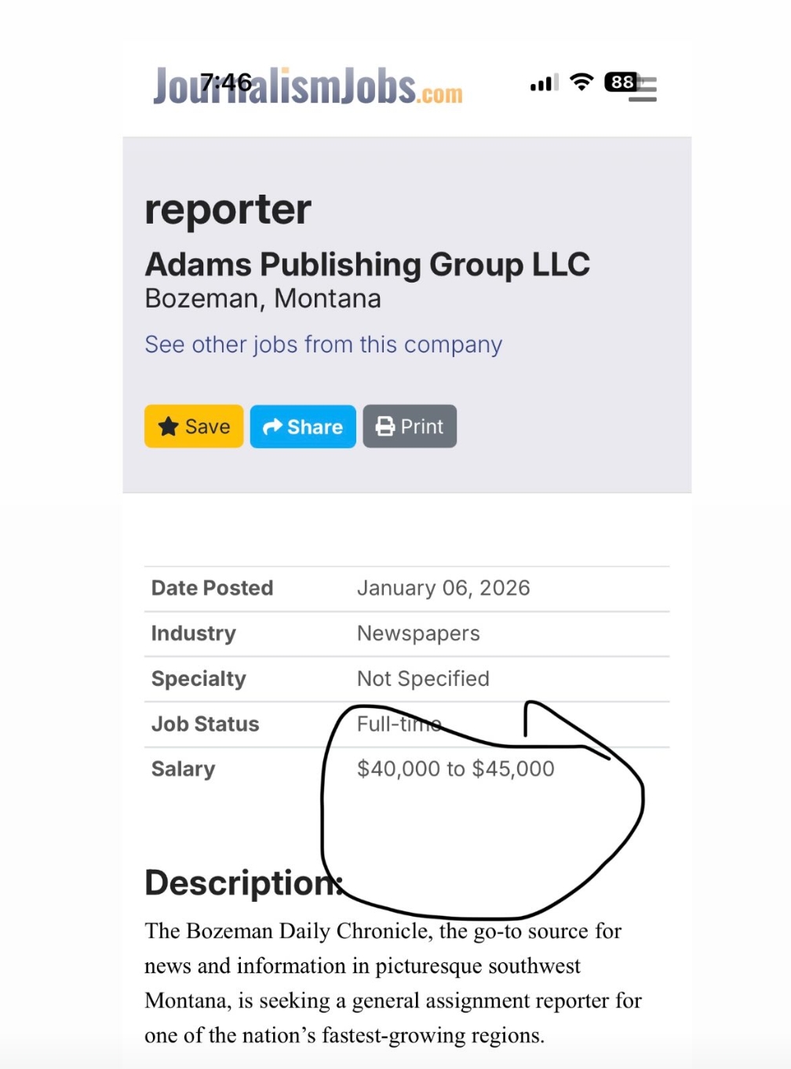Tap the status bar clock showing 7:46

[x=226, y=82]
